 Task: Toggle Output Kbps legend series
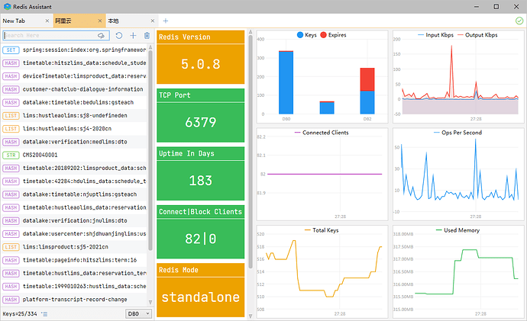pos(478,35)
